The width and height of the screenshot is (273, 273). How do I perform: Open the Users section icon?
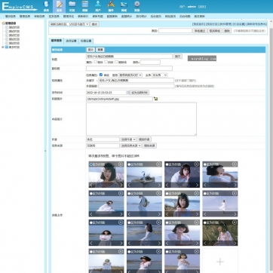98,6
